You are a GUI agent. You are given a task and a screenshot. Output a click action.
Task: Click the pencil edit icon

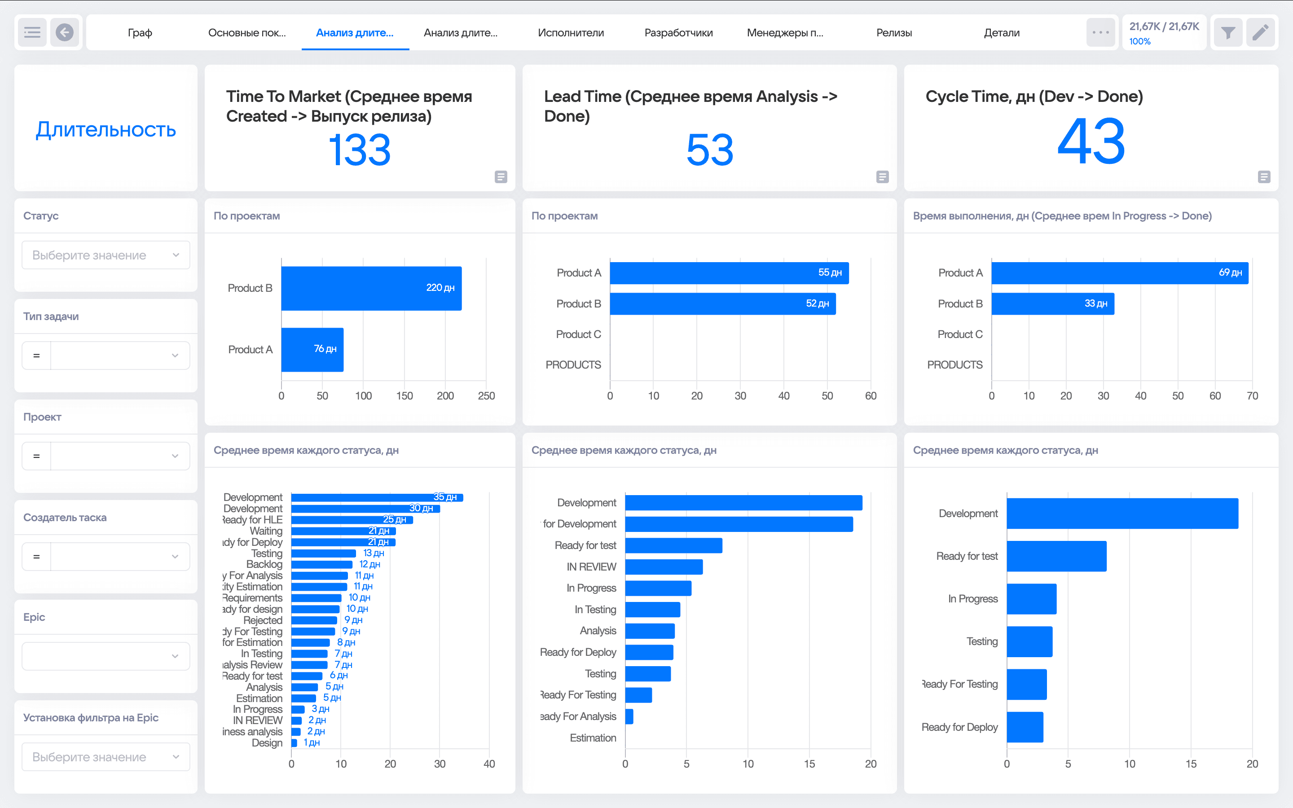pos(1260,33)
